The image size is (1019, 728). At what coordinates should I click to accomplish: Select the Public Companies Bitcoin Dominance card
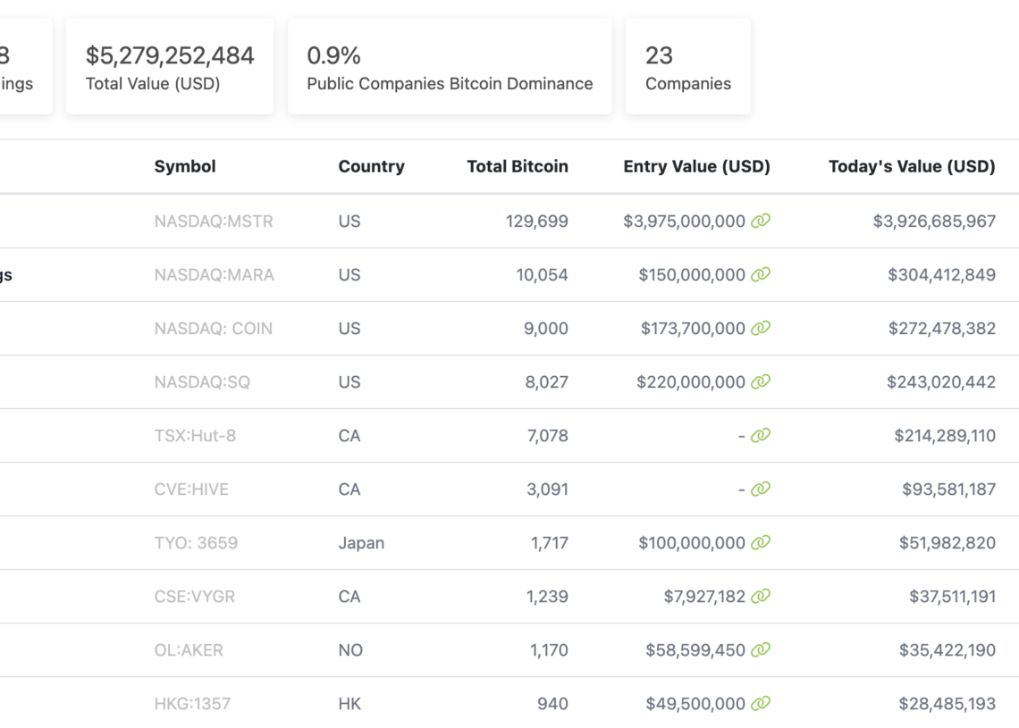pyautogui.click(x=450, y=67)
